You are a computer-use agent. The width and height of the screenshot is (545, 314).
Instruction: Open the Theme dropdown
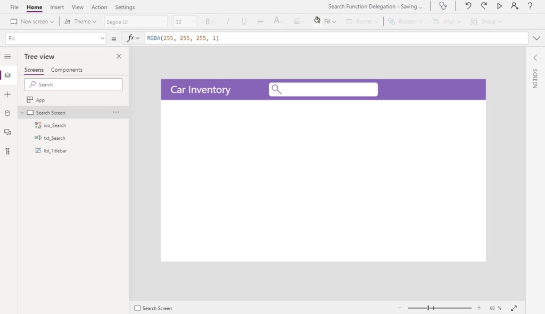80,21
